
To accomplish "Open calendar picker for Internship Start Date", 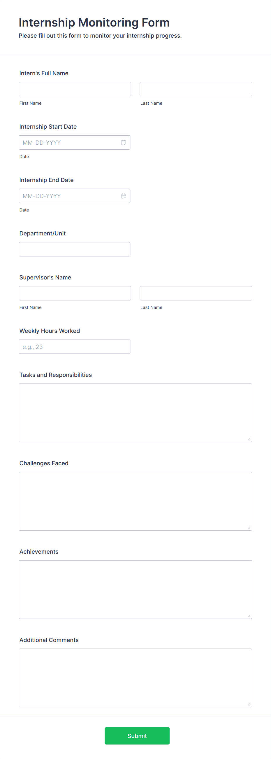I will tap(124, 143).
